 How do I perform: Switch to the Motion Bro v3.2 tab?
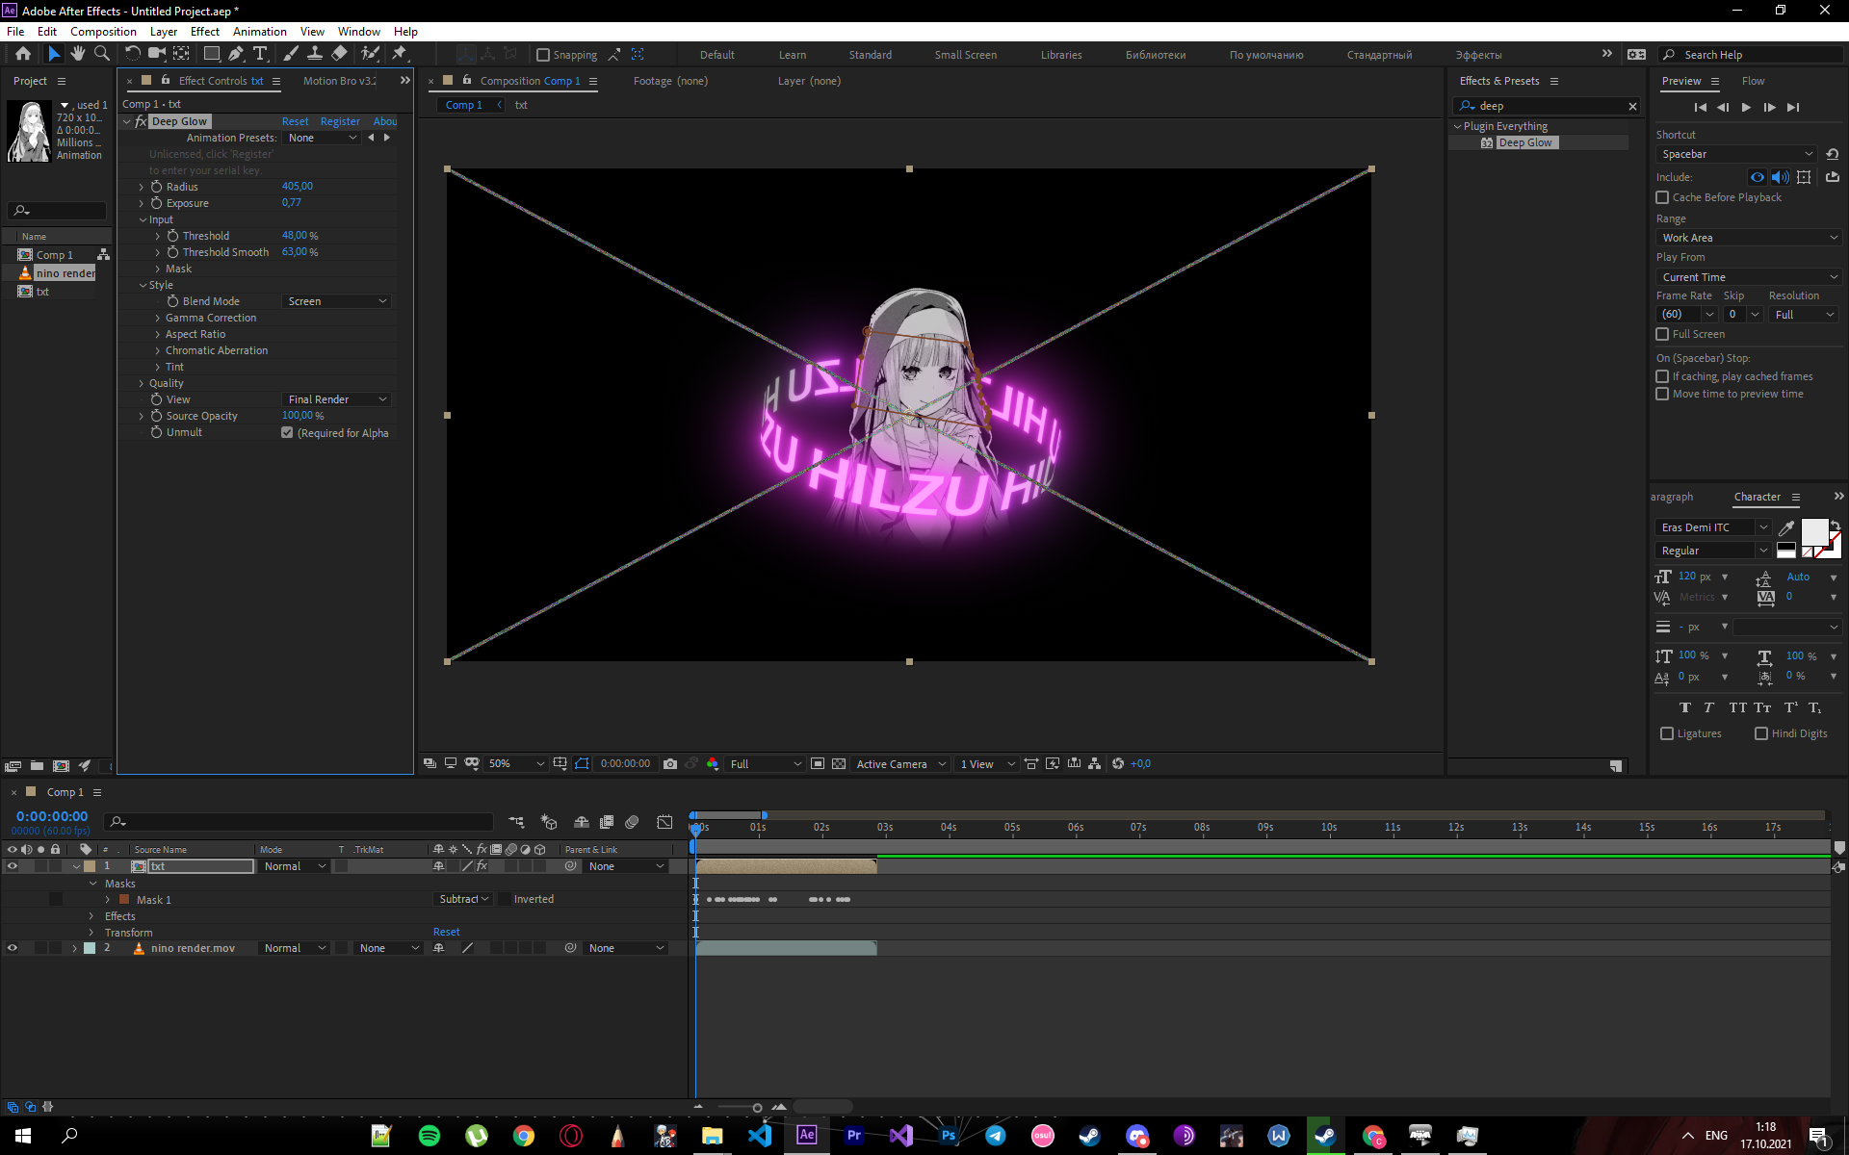tap(339, 81)
